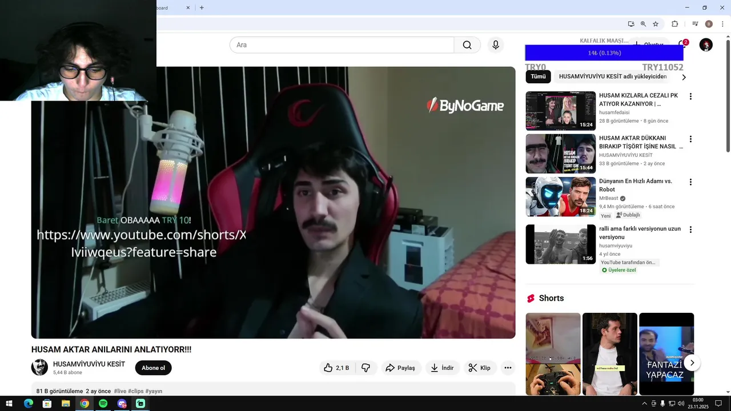731x411 pixels.
Task: Click the #live hashtag
Action: (120, 391)
